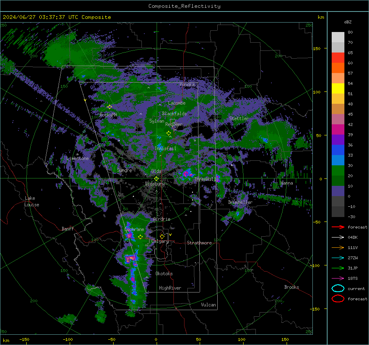Pick the blue 36 dBZ color swatch
The image size is (369, 345).
point(338,150)
